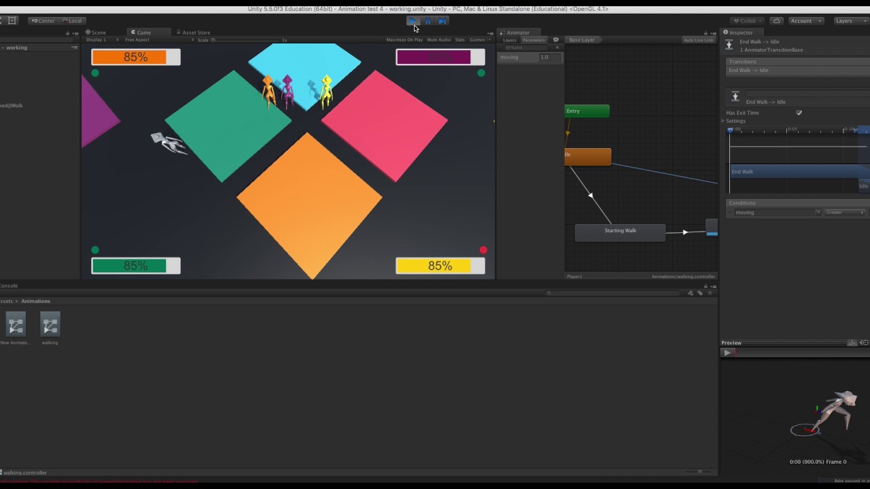The height and width of the screenshot is (489, 870).
Task: Click the moving parameter value field
Action: click(x=550, y=58)
